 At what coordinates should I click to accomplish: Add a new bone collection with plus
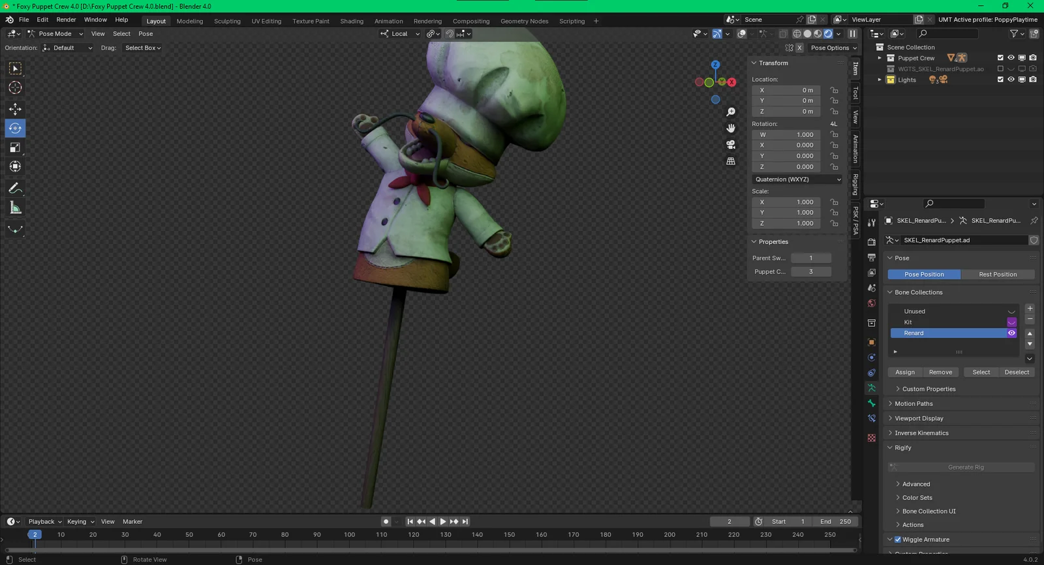(x=1030, y=309)
